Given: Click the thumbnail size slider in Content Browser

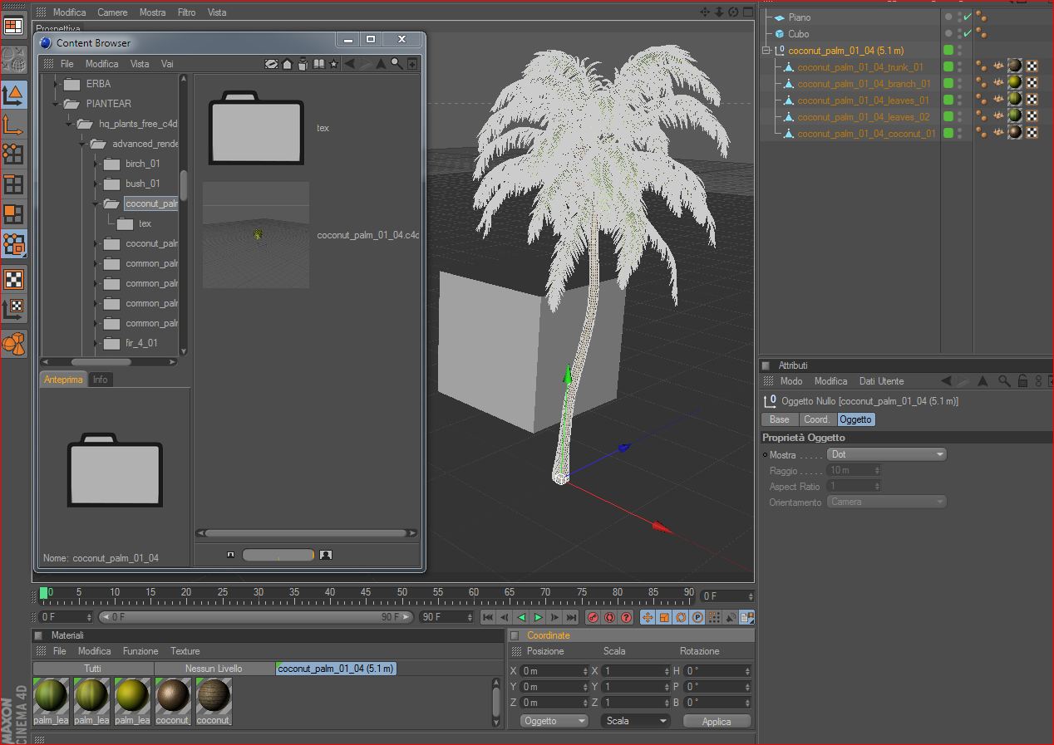Looking at the screenshot, I should tap(278, 555).
